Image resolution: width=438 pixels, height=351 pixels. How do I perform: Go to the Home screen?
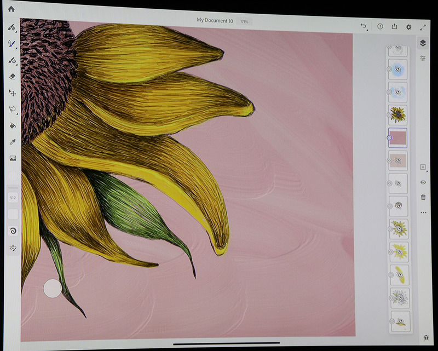coord(11,9)
